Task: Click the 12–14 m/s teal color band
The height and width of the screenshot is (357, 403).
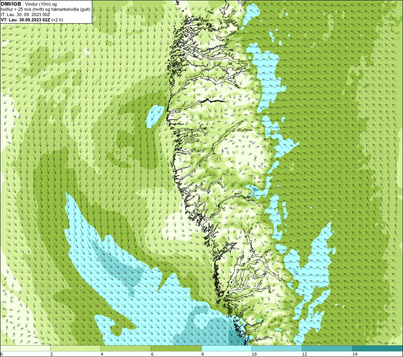Action: (x=327, y=349)
